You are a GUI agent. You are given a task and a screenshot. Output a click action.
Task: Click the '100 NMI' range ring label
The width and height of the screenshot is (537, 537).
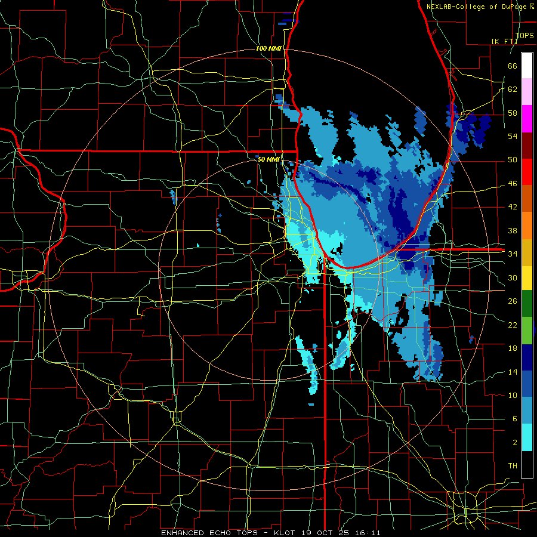(268, 48)
